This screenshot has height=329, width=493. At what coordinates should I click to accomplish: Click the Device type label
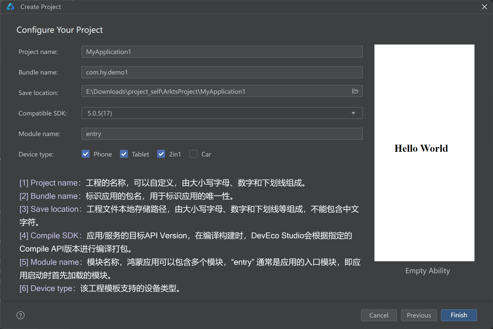click(x=36, y=154)
